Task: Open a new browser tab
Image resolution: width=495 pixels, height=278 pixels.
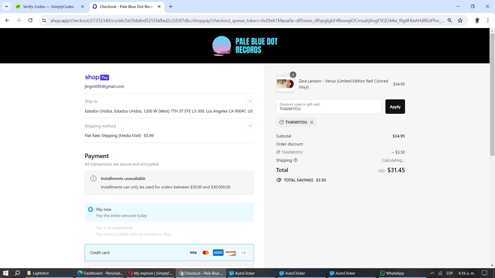Action: coord(171,7)
